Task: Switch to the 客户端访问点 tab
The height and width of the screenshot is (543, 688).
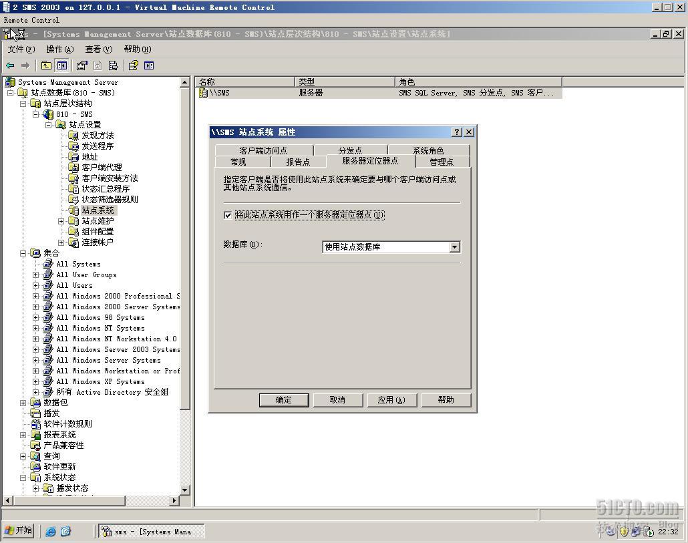Action: (264, 150)
